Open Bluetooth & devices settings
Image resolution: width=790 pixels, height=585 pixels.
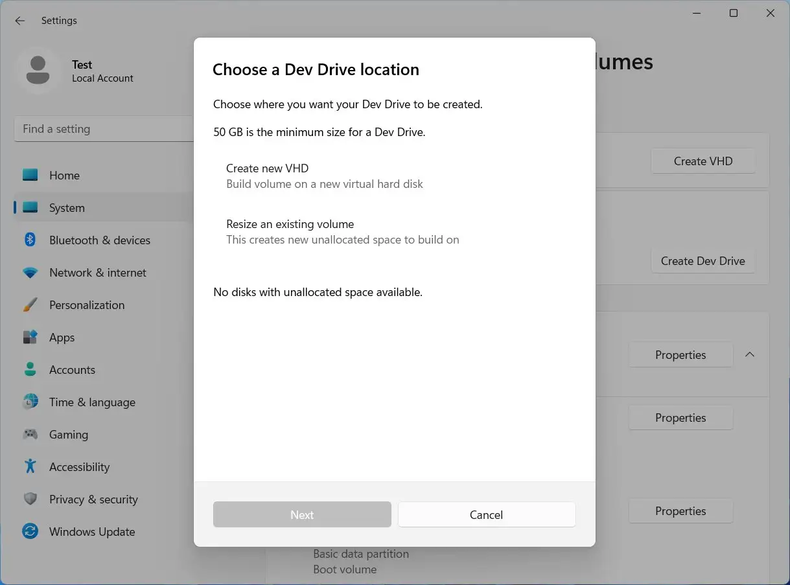99,240
